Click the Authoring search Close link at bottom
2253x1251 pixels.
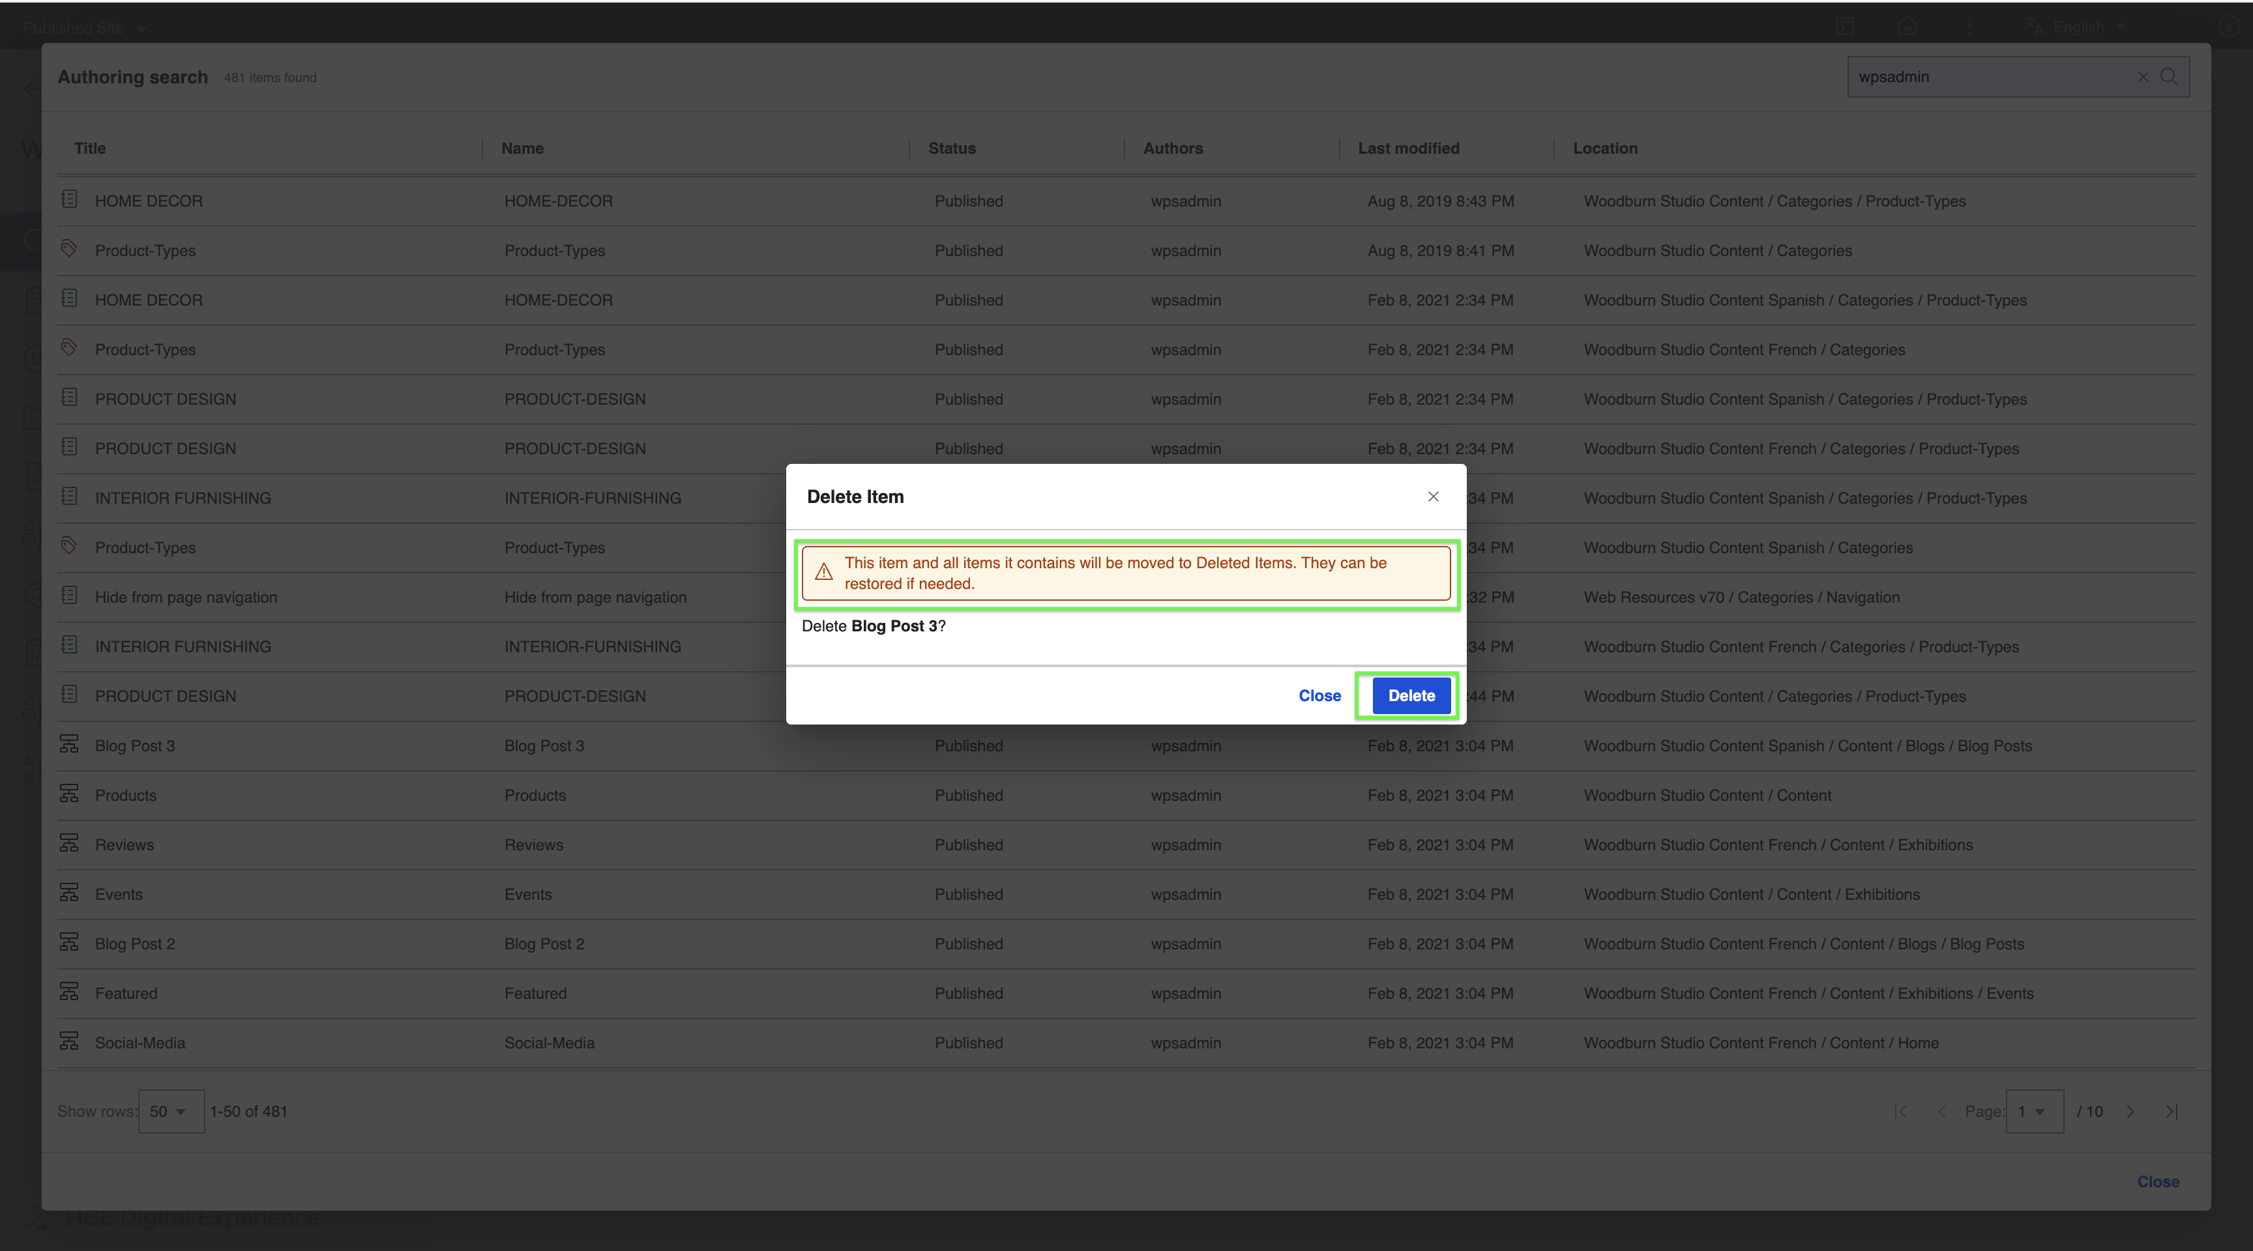click(x=2158, y=1181)
